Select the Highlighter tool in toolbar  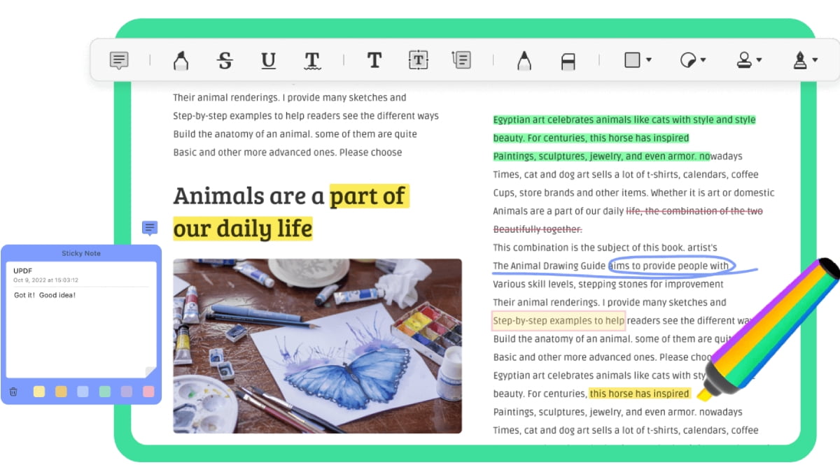(181, 61)
